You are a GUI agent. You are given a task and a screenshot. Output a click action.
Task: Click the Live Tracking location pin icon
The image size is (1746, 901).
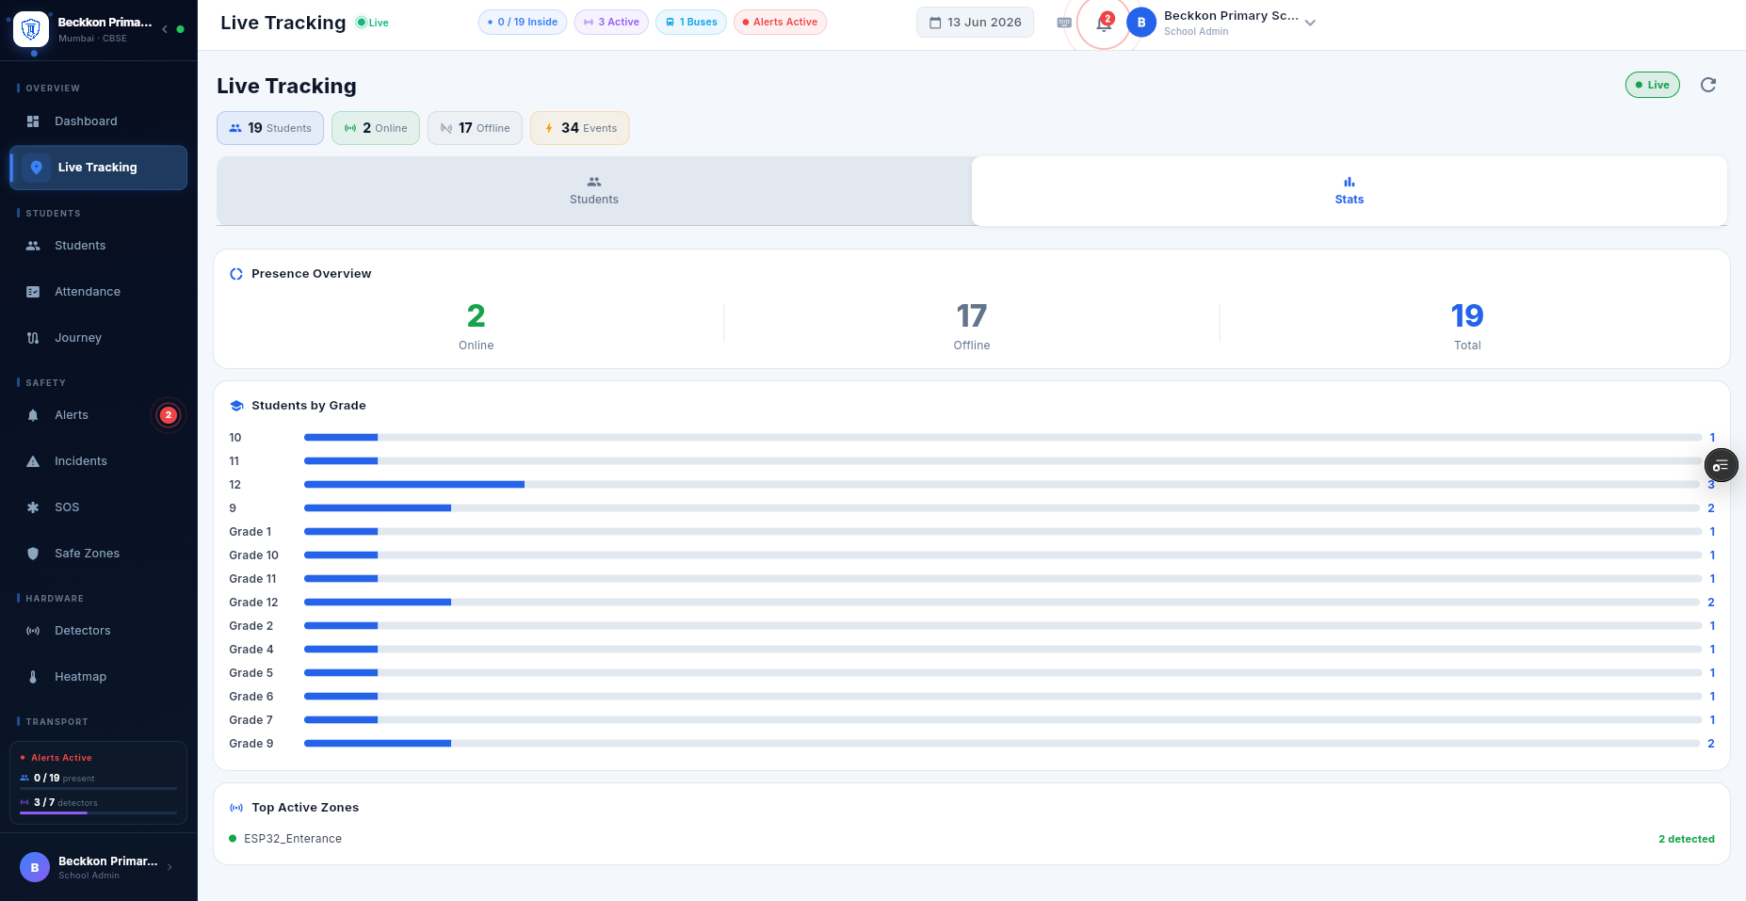click(x=37, y=168)
